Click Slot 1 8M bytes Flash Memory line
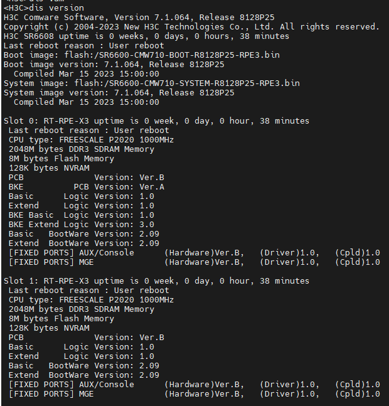 [x=61, y=318]
